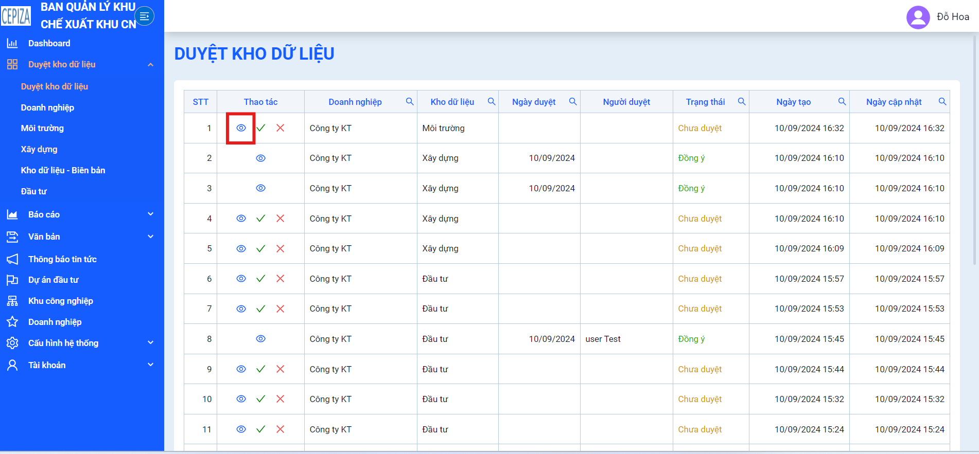Collapse sidebar with hamburger menu button

[x=145, y=16]
